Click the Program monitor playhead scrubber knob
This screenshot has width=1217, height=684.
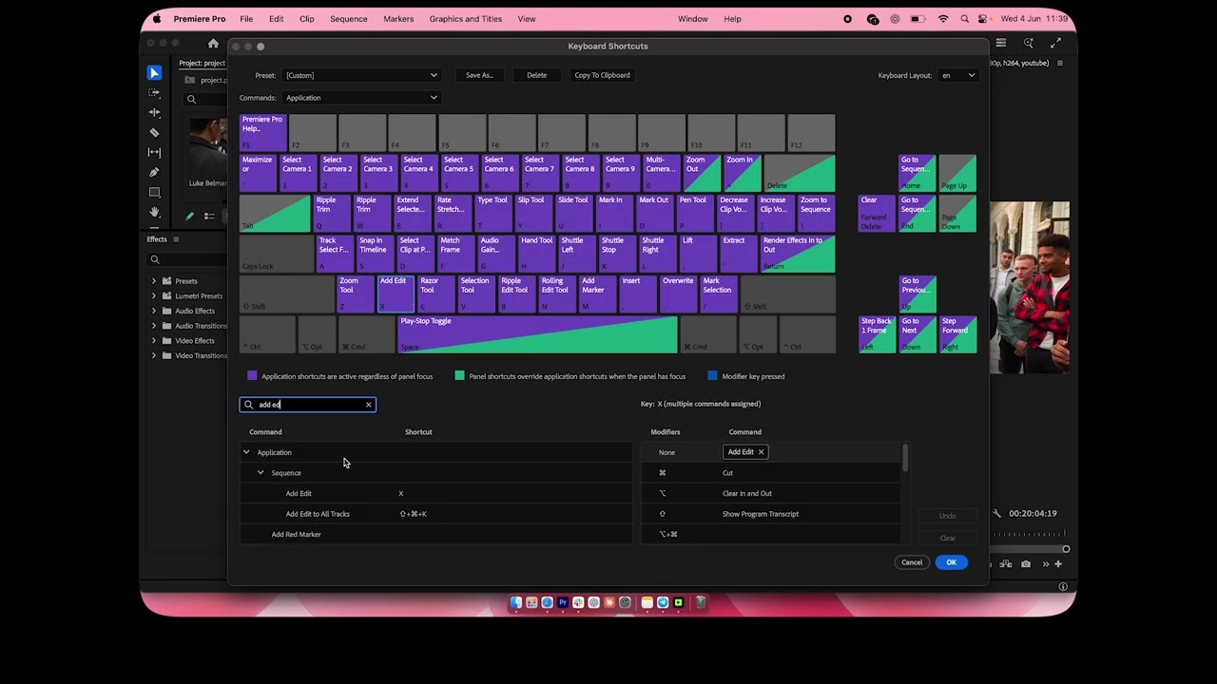tap(1066, 549)
